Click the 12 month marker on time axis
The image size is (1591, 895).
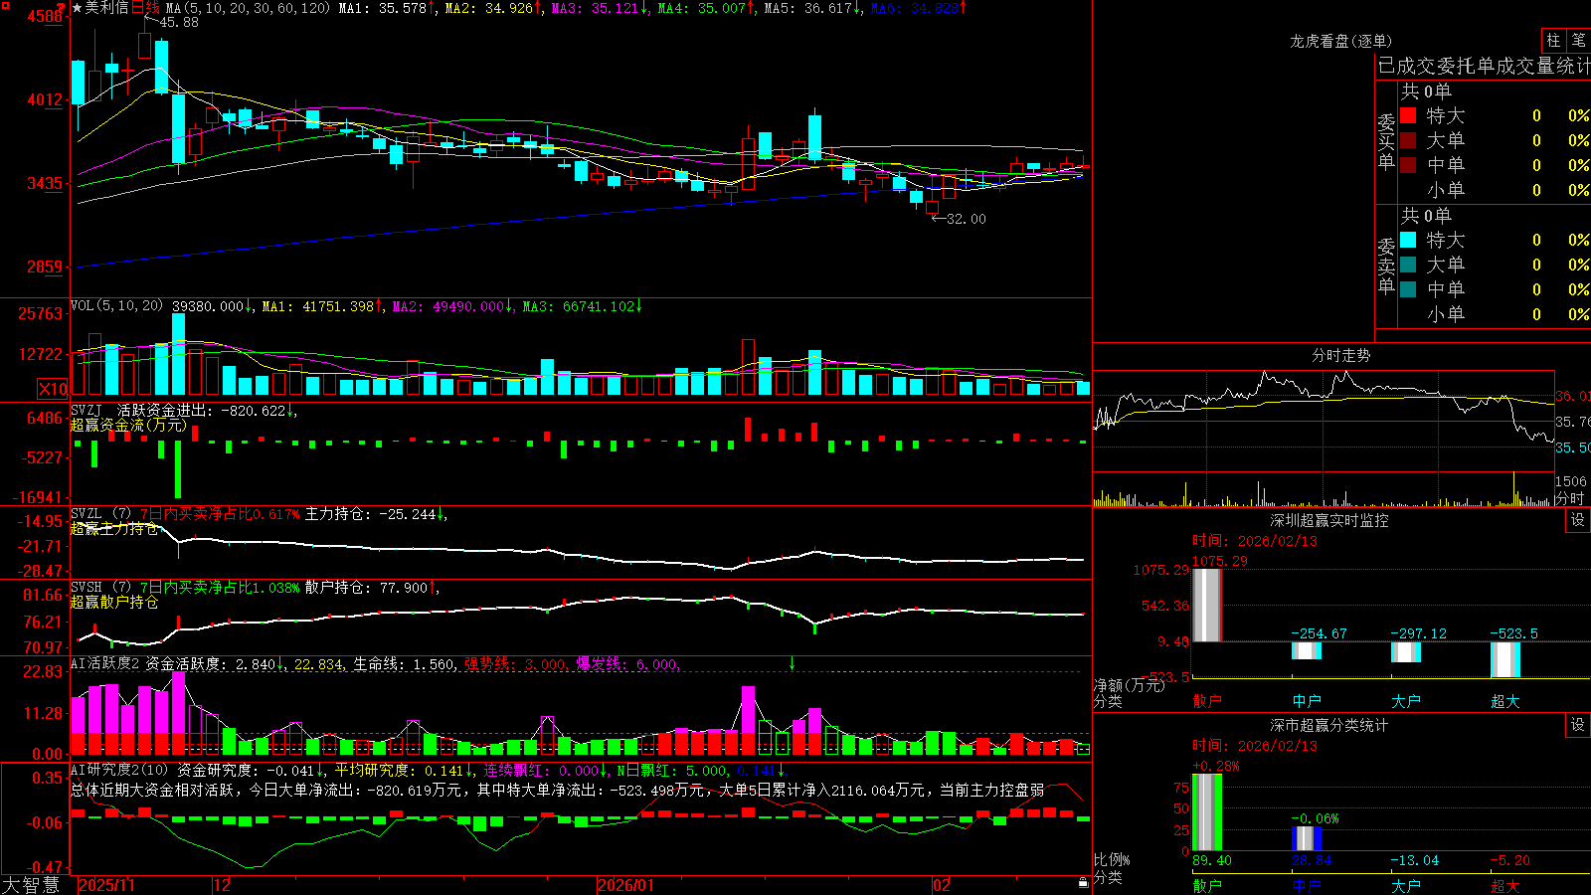pos(223,885)
